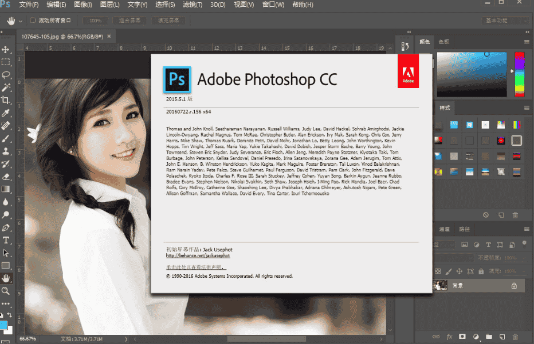Choose the Magic Wand tool
534x344 pixels.
point(6,87)
